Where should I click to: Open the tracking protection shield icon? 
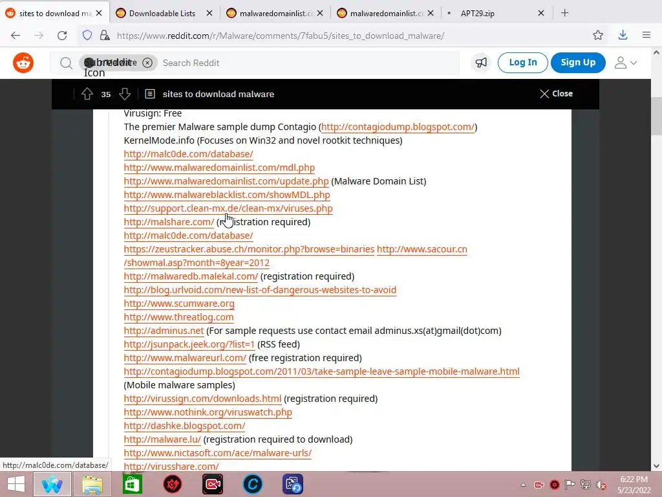pyautogui.click(x=87, y=36)
